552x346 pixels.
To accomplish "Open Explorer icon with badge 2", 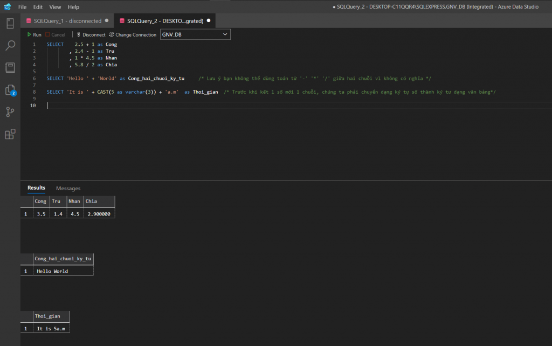I will [x=10, y=90].
